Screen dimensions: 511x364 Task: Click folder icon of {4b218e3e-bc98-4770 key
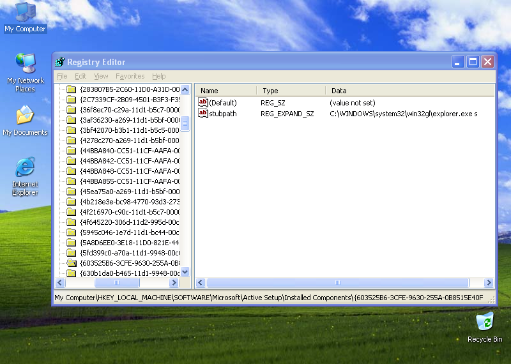(x=71, y=202)
